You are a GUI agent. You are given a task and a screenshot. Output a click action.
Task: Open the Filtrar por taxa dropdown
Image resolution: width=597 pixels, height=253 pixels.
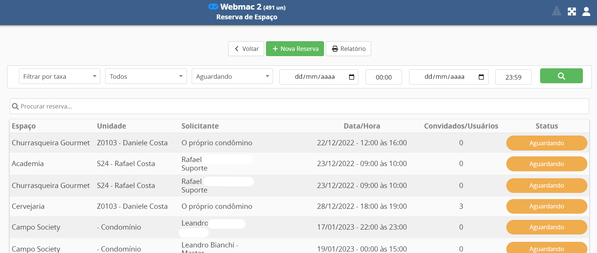coord(59,77)
